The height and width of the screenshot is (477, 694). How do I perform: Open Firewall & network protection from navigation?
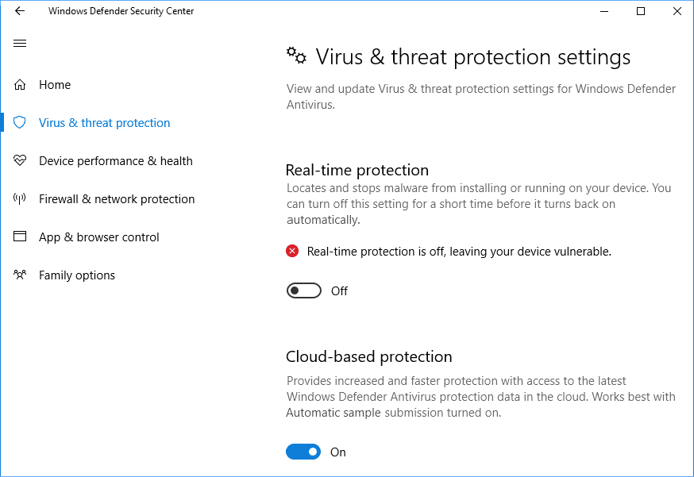(117, 198)
